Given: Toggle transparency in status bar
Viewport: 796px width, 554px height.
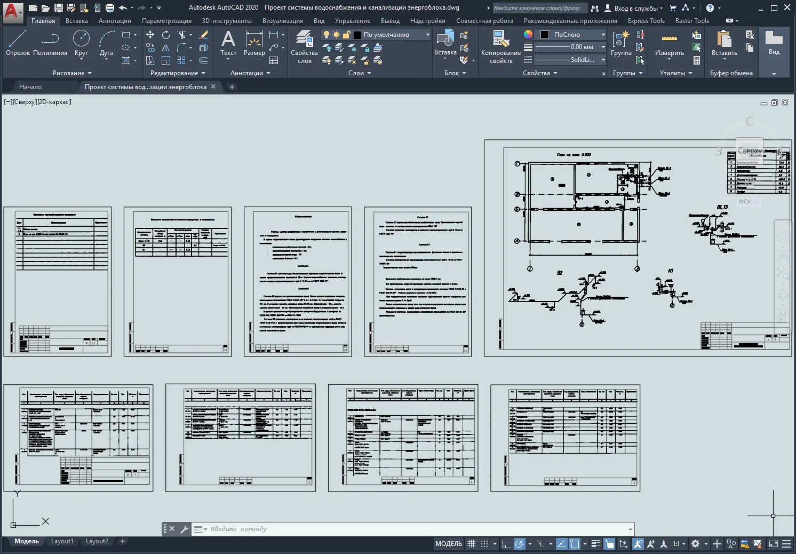Looking at the screenshot, I should tap(609, 544).
